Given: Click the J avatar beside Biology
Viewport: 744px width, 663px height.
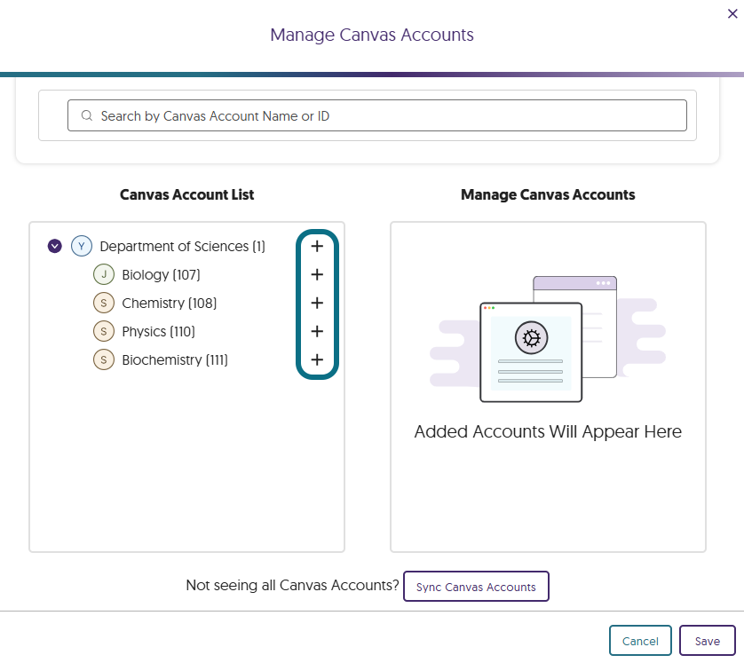Looking at the screenshot, I should point(104,274).
